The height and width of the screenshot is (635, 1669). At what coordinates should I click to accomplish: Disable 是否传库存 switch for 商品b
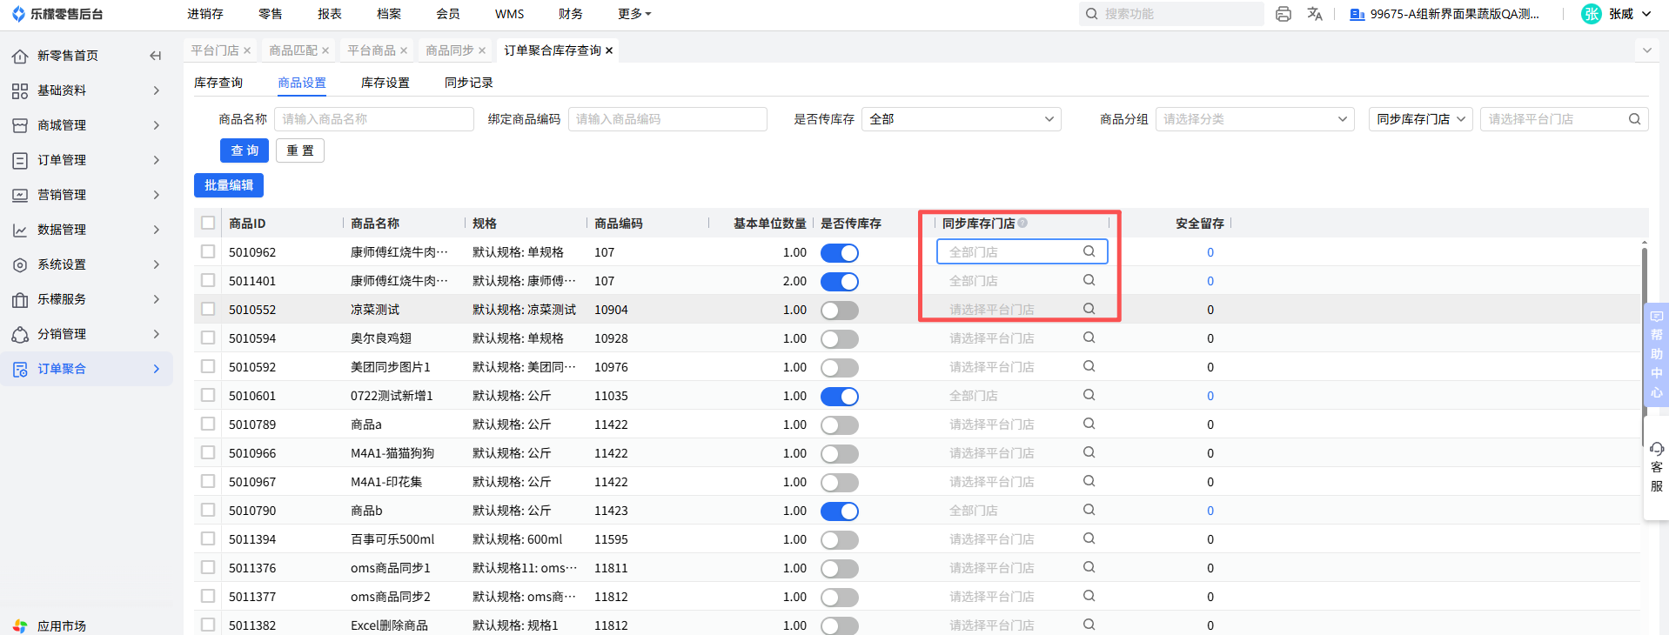[x=840, y=511]
